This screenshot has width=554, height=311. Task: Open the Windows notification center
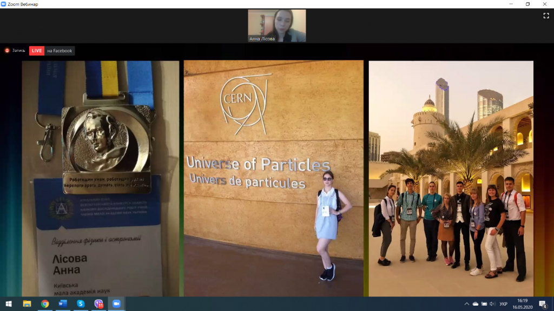(x=543, y=304)
